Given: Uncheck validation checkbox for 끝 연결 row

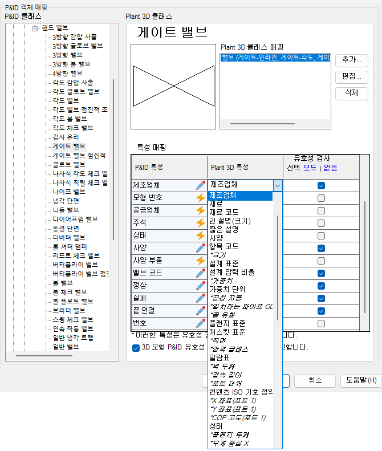Looking at the screenshot, I should [x=322, y=311].
